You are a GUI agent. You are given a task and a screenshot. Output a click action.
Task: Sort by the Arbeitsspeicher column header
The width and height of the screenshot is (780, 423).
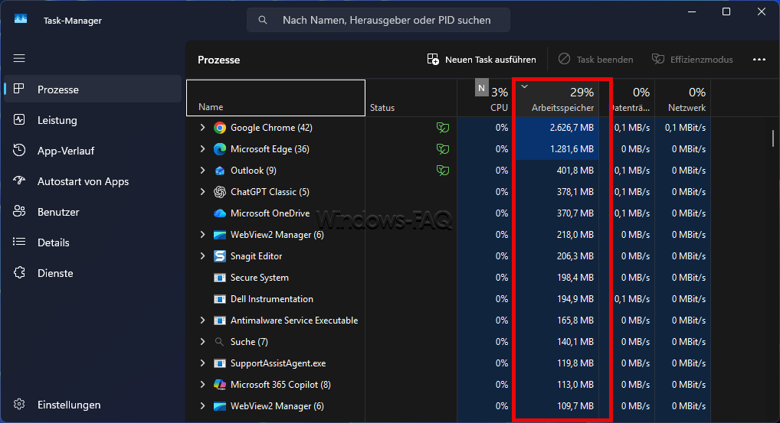[556, 98]
